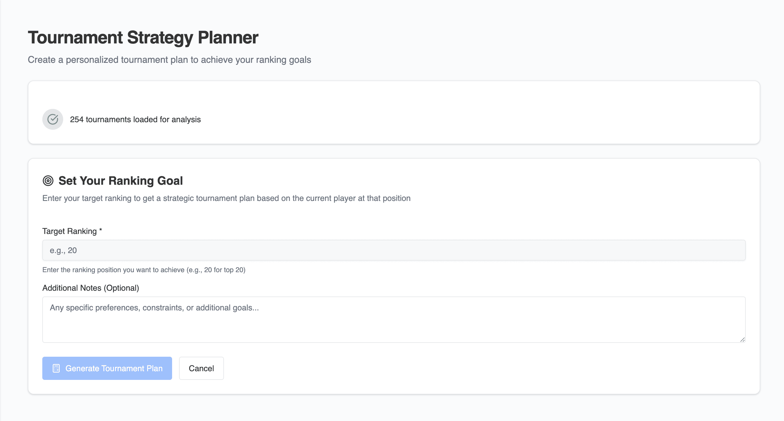Click the Target Ranking field label

pos(70,231)
